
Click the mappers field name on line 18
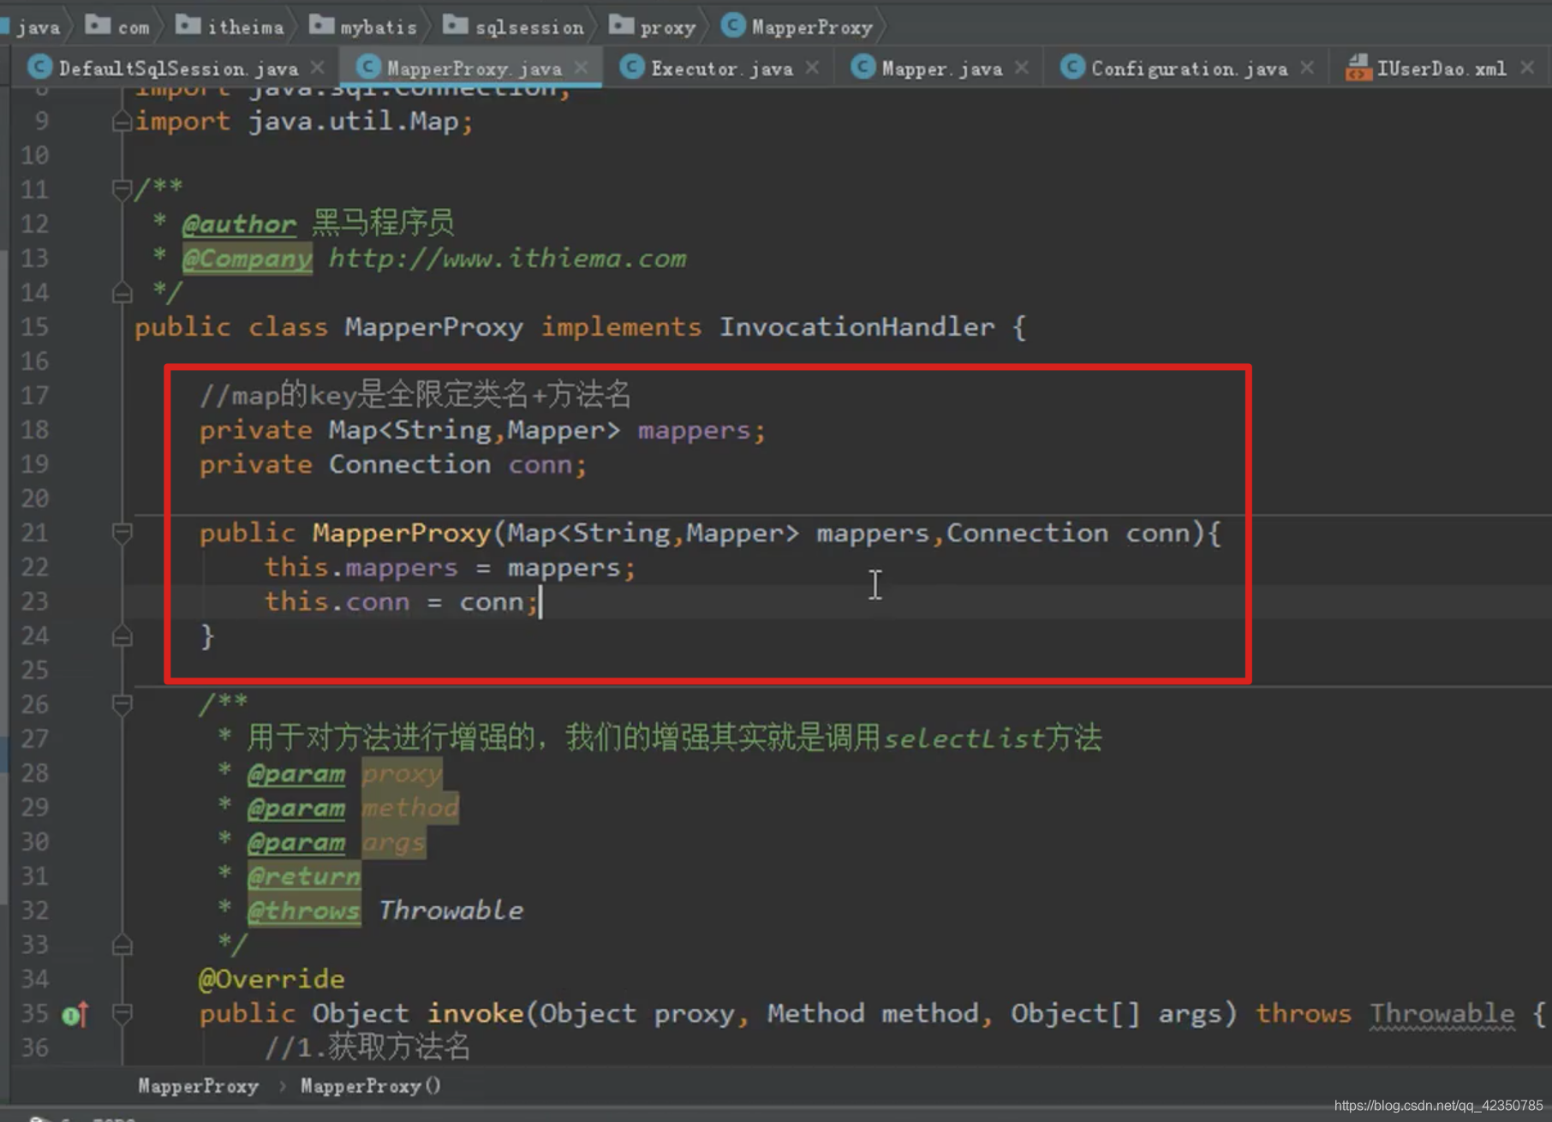point(694,431)
